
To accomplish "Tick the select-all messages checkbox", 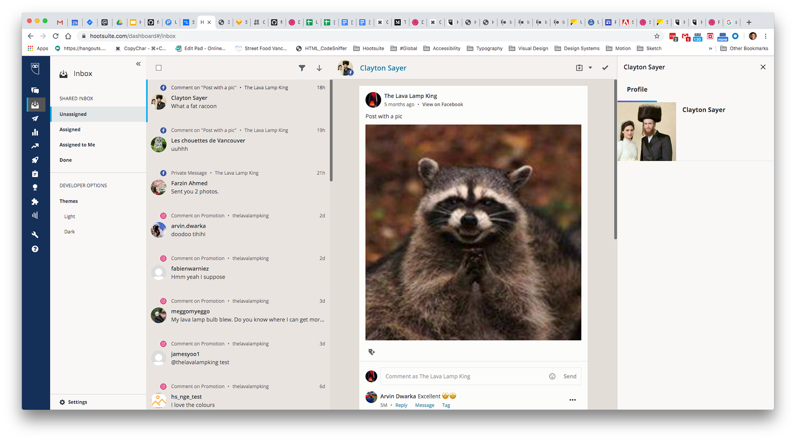I will click(x=159, y=68).
